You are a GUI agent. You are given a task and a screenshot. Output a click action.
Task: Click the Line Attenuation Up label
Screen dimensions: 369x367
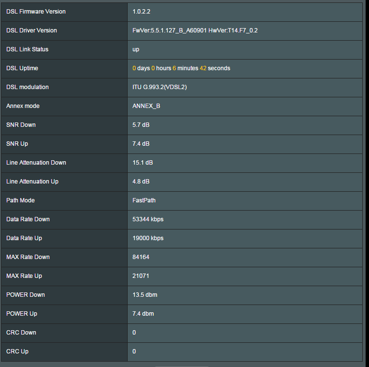(x=32, y=182)
